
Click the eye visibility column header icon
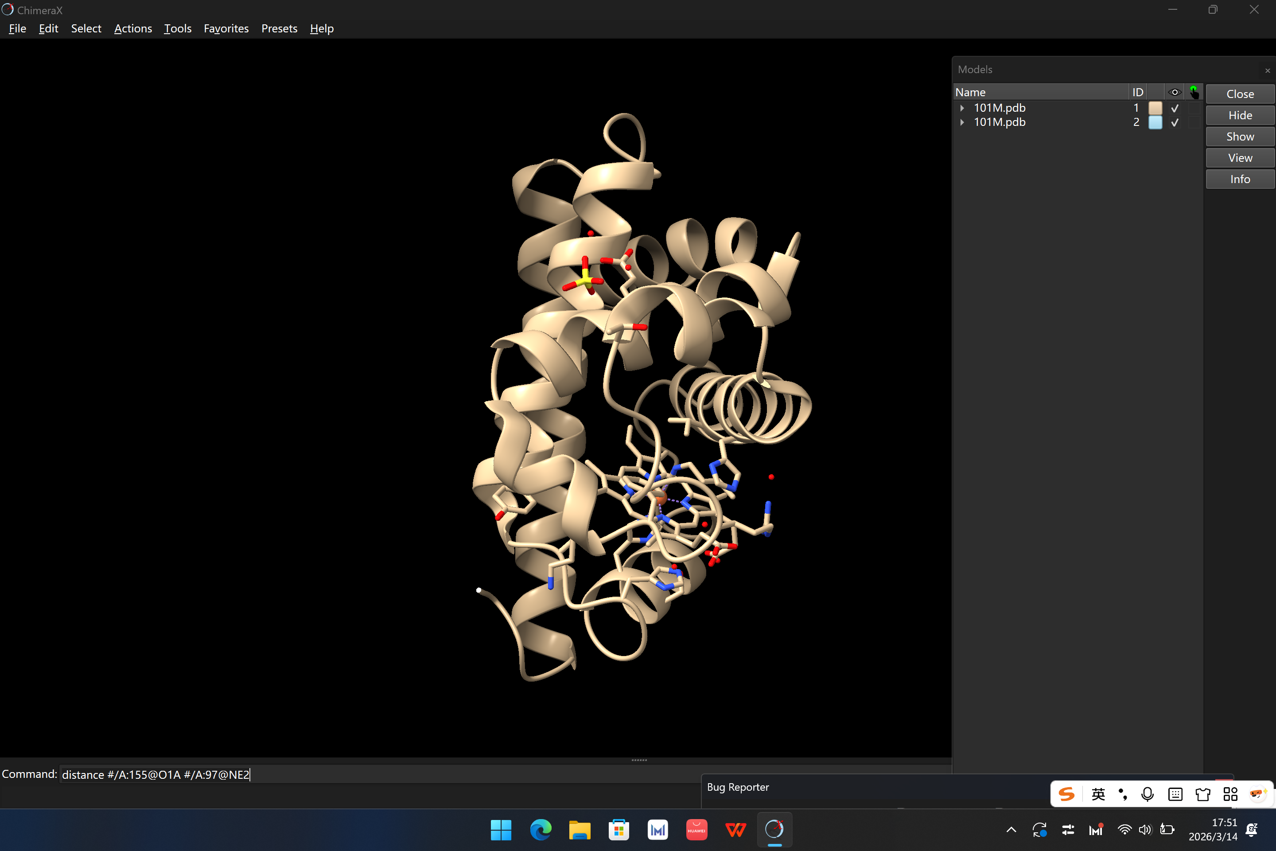pos(1175,92)
